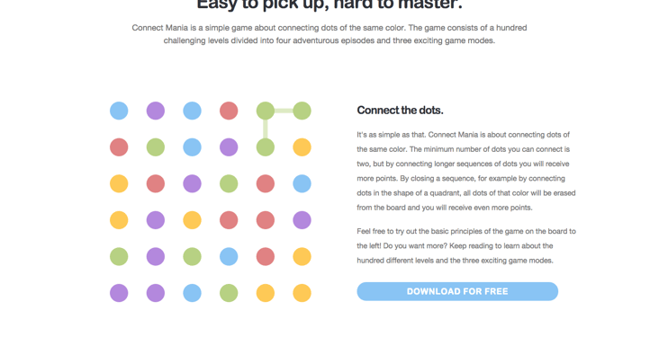The height and width of the screenshot is (355, 659).
Task: Select the red dot in the fifth row
Action: [266, 256]
